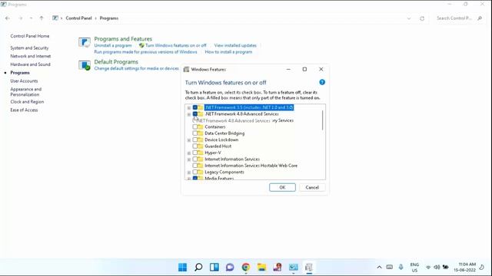The width and height of the screenshot is (492, 276).
Task: Click the microphone tray icon
Action: point(401,268)
